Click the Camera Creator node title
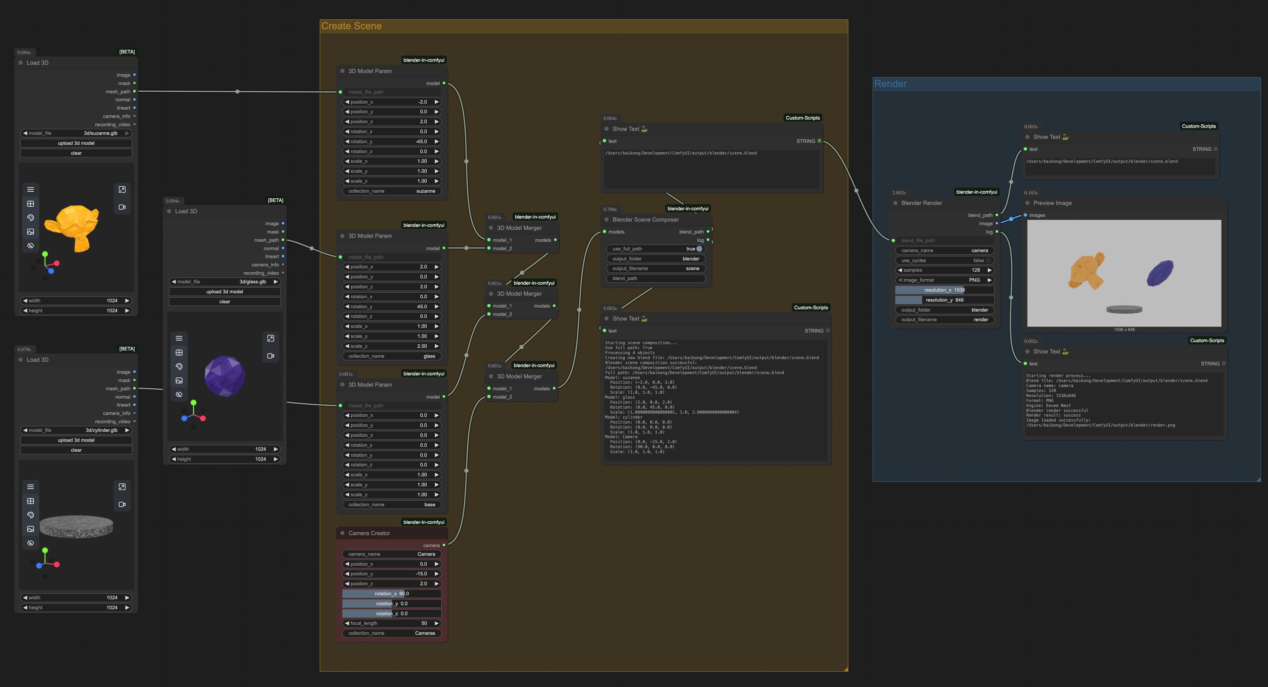The width and height of the screenshot is (1268, 687). tap(369, 534)
